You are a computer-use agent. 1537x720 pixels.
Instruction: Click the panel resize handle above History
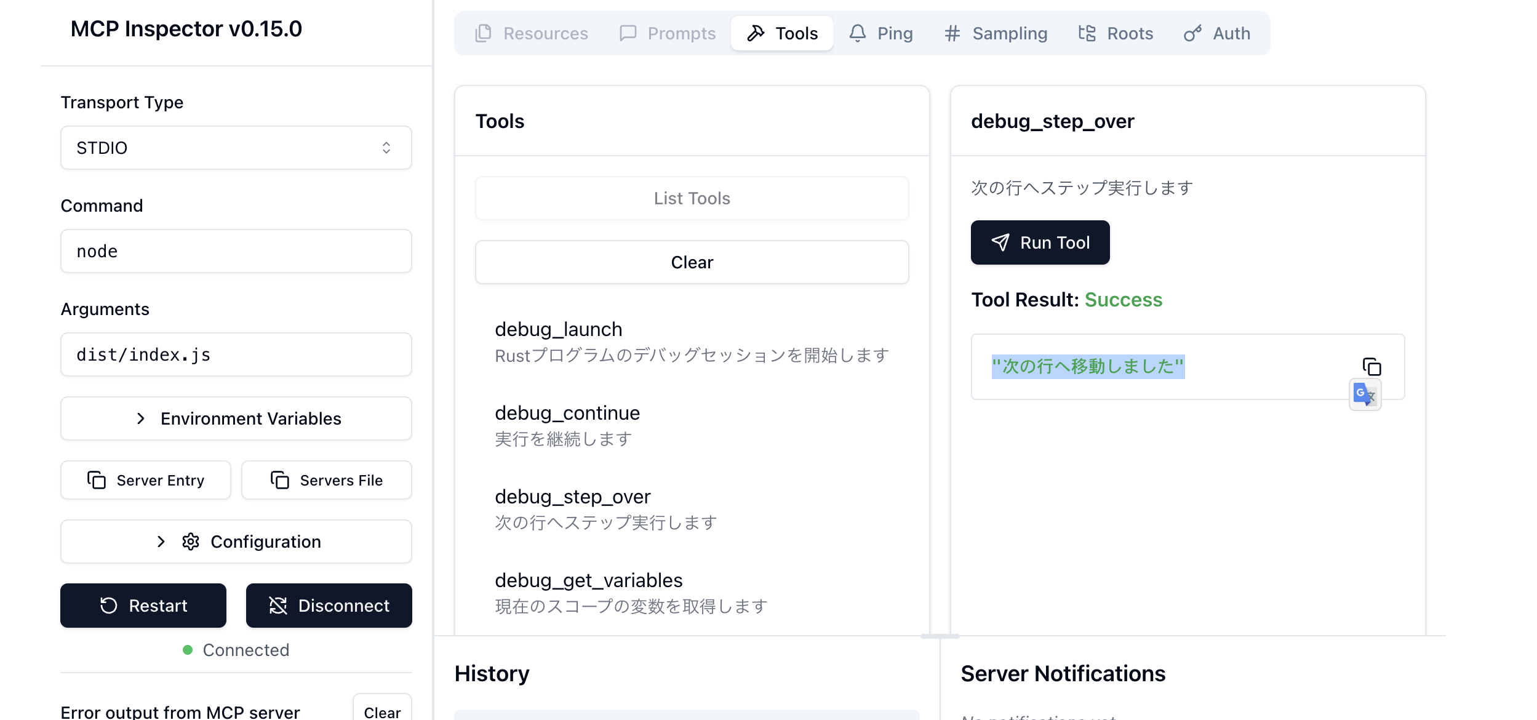coord(940,636)
